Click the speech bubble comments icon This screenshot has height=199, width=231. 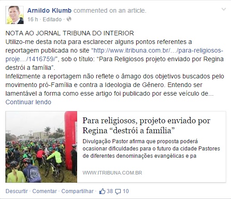118,192
